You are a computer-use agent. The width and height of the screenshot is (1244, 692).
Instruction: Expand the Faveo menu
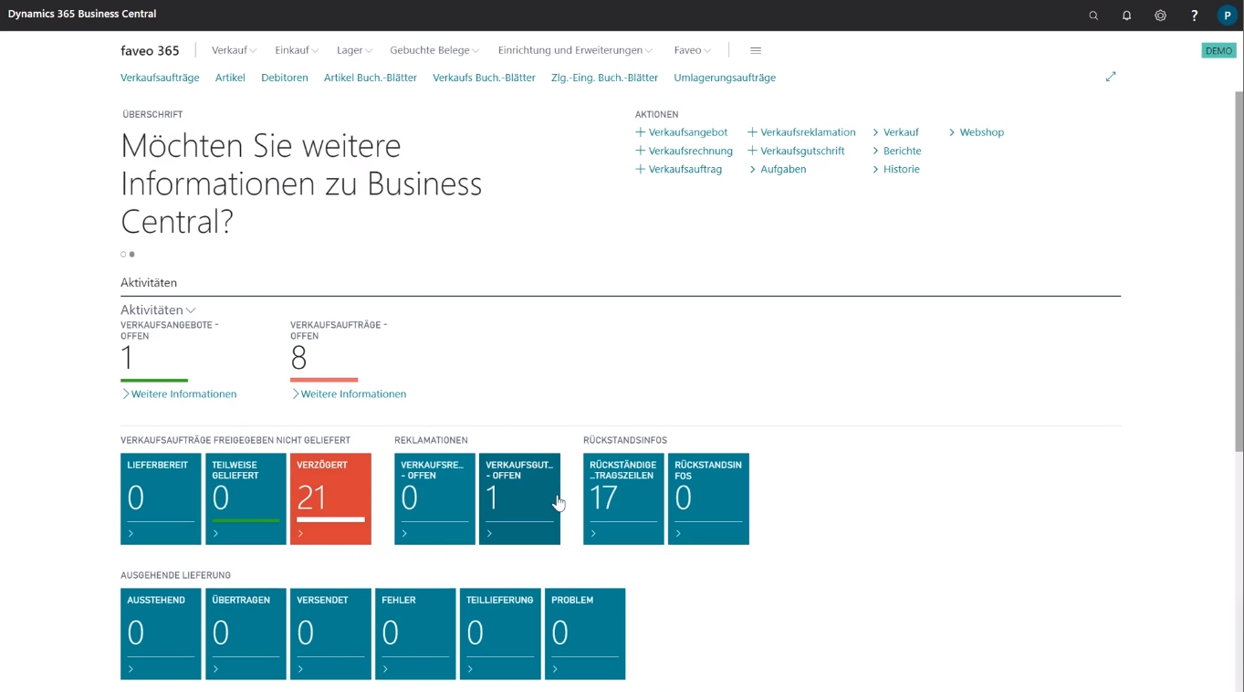pyautogui.click(x=692, y=50)
